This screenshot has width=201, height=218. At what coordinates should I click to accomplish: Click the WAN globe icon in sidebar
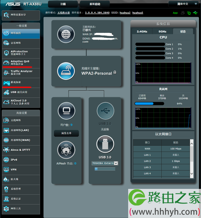click(x=6, y=140)
